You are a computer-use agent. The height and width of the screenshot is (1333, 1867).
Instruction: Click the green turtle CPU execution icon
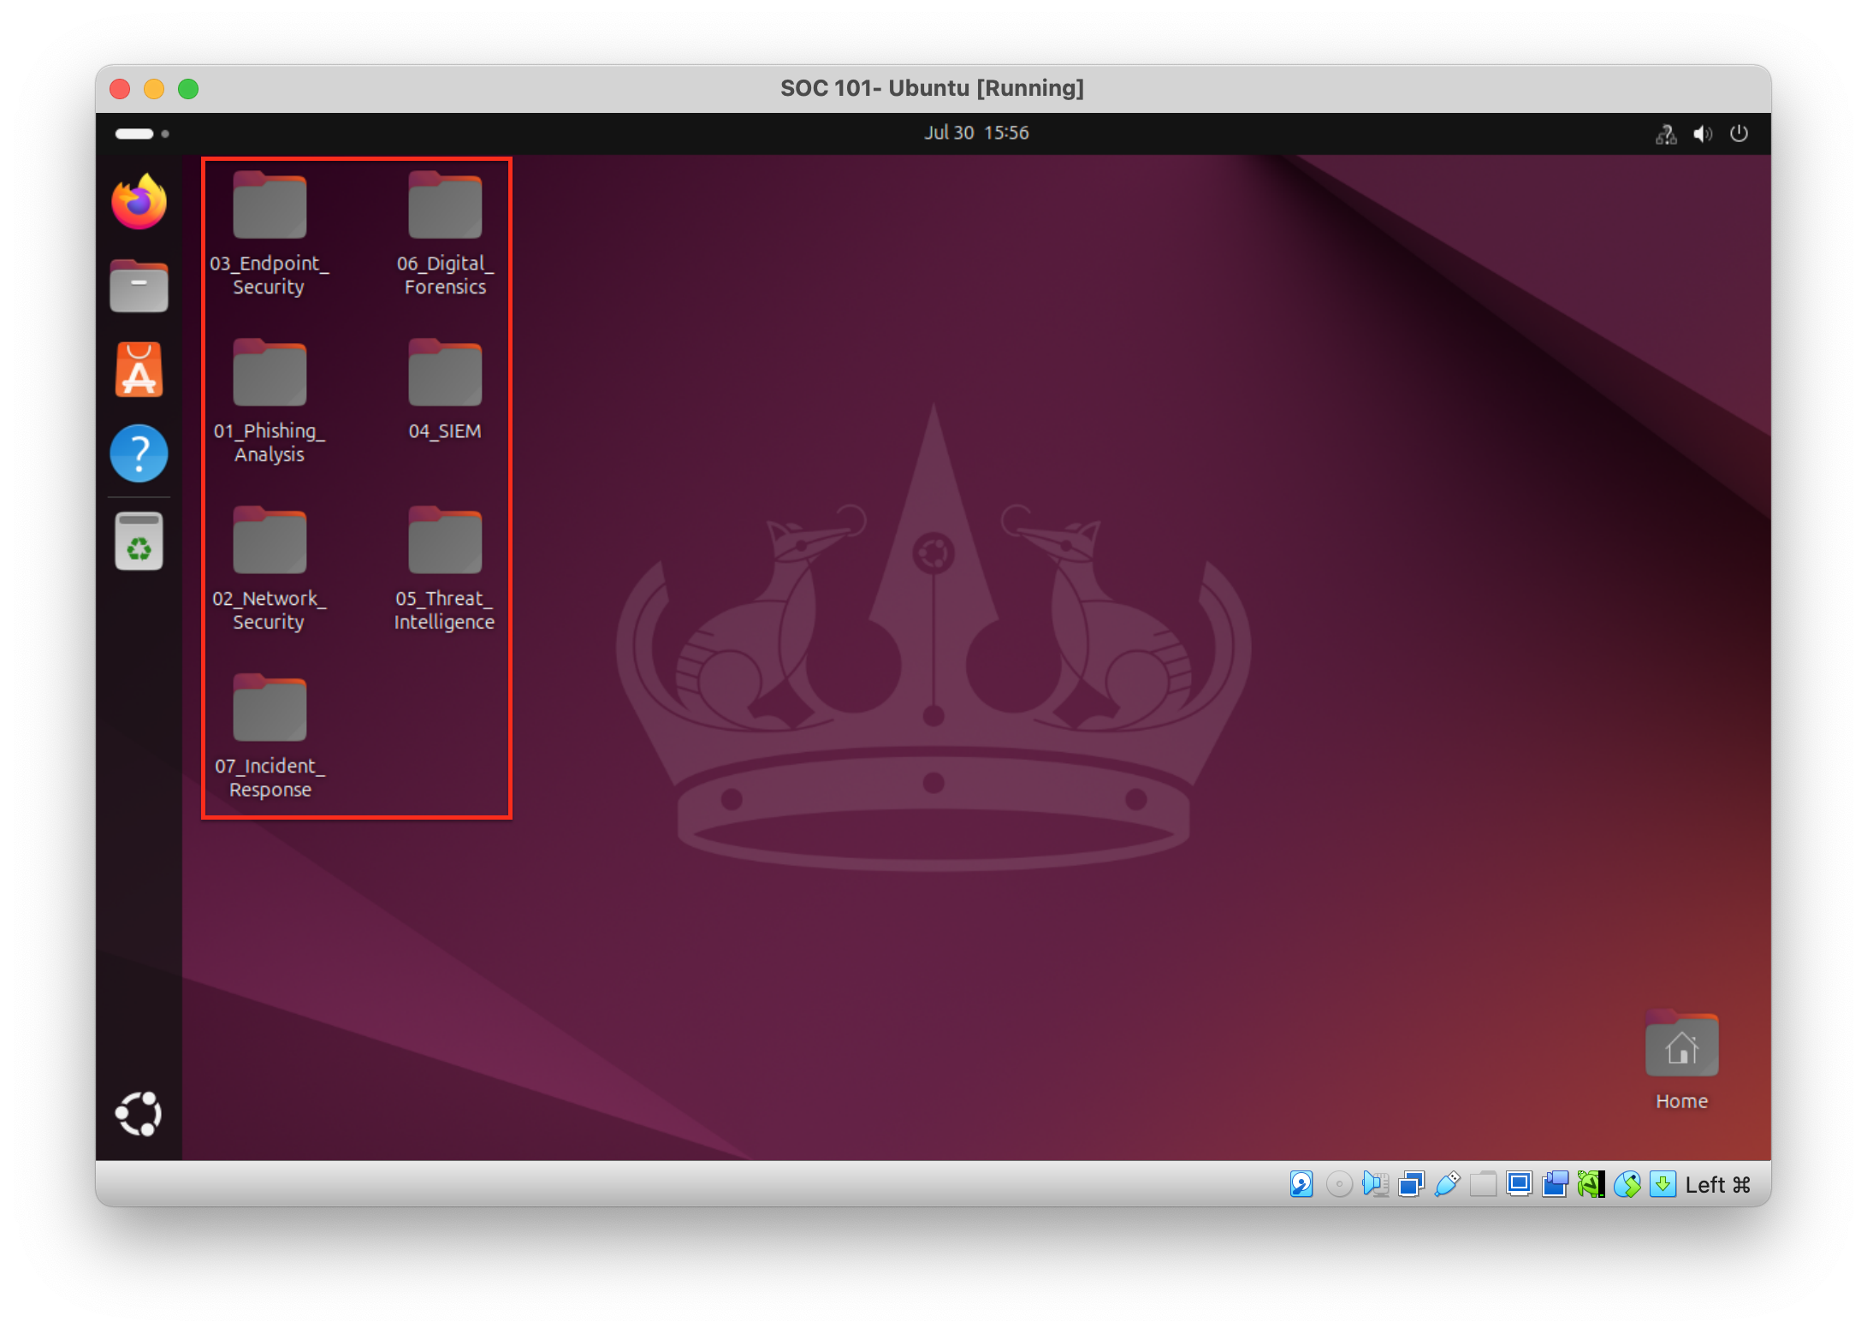tap(1591, 1184)
